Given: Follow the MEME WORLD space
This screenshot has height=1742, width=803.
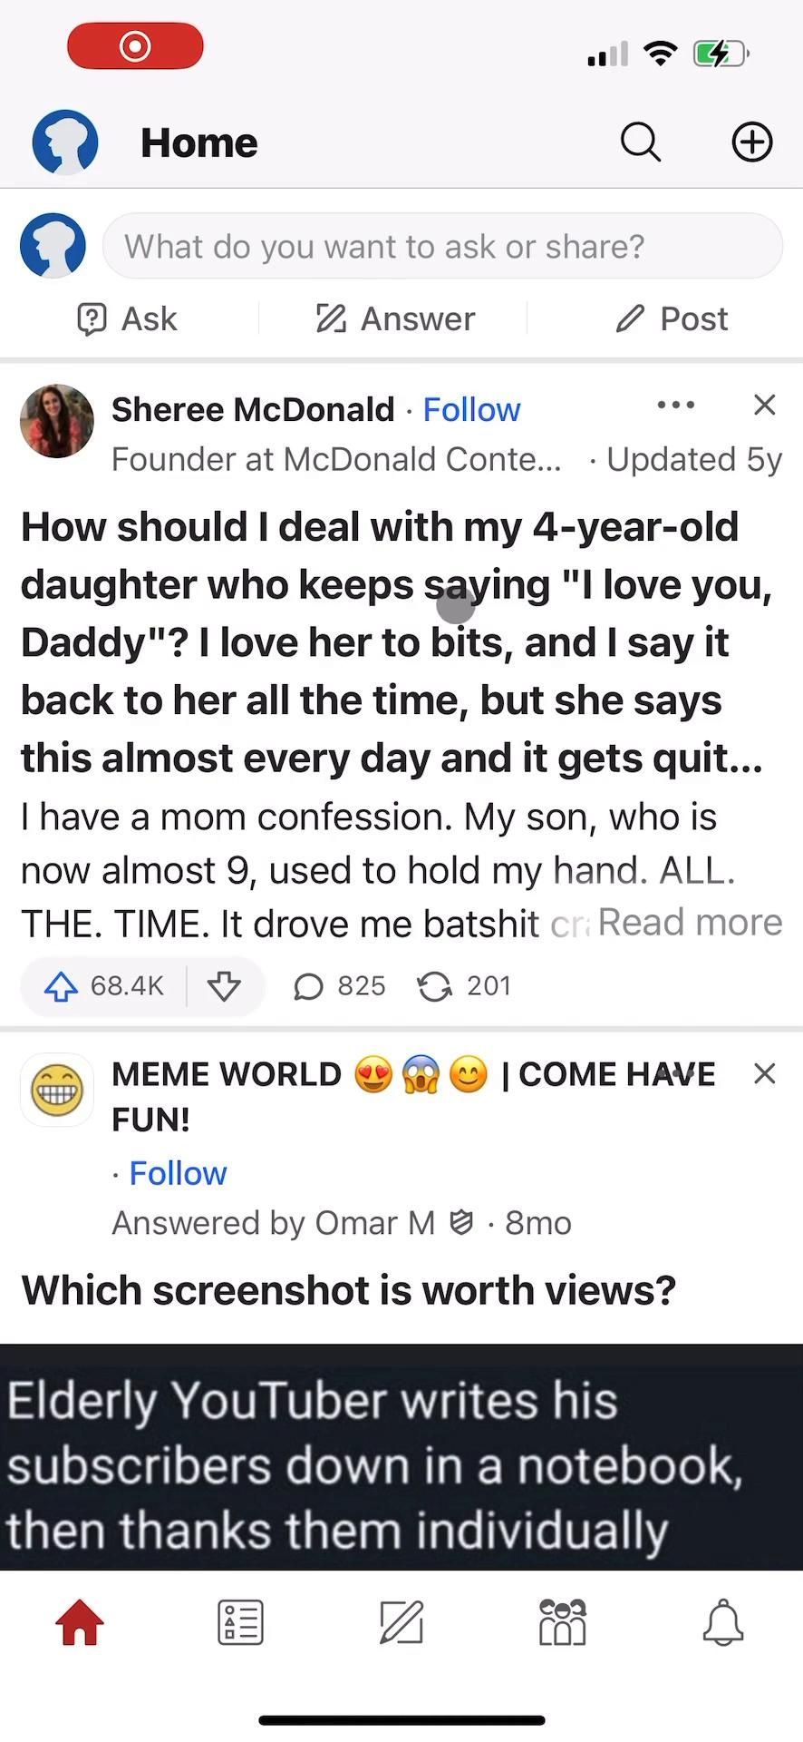Looking at the screenshot, I should [x=178, y=1173].
